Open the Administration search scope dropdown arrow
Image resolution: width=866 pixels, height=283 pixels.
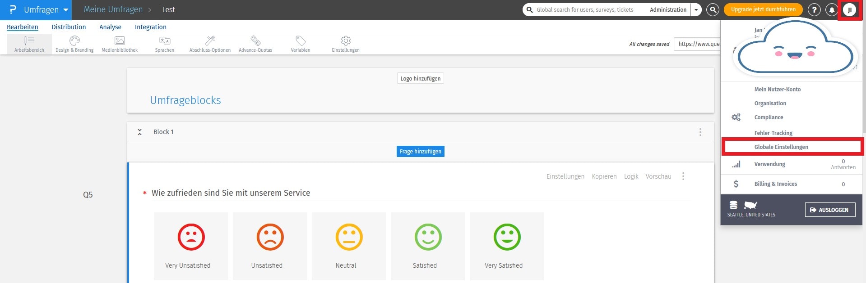[x=696, y=9]
